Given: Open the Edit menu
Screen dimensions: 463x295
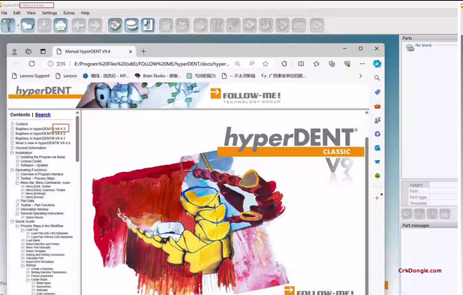Looking at the screenshot, I should [17, 13].
